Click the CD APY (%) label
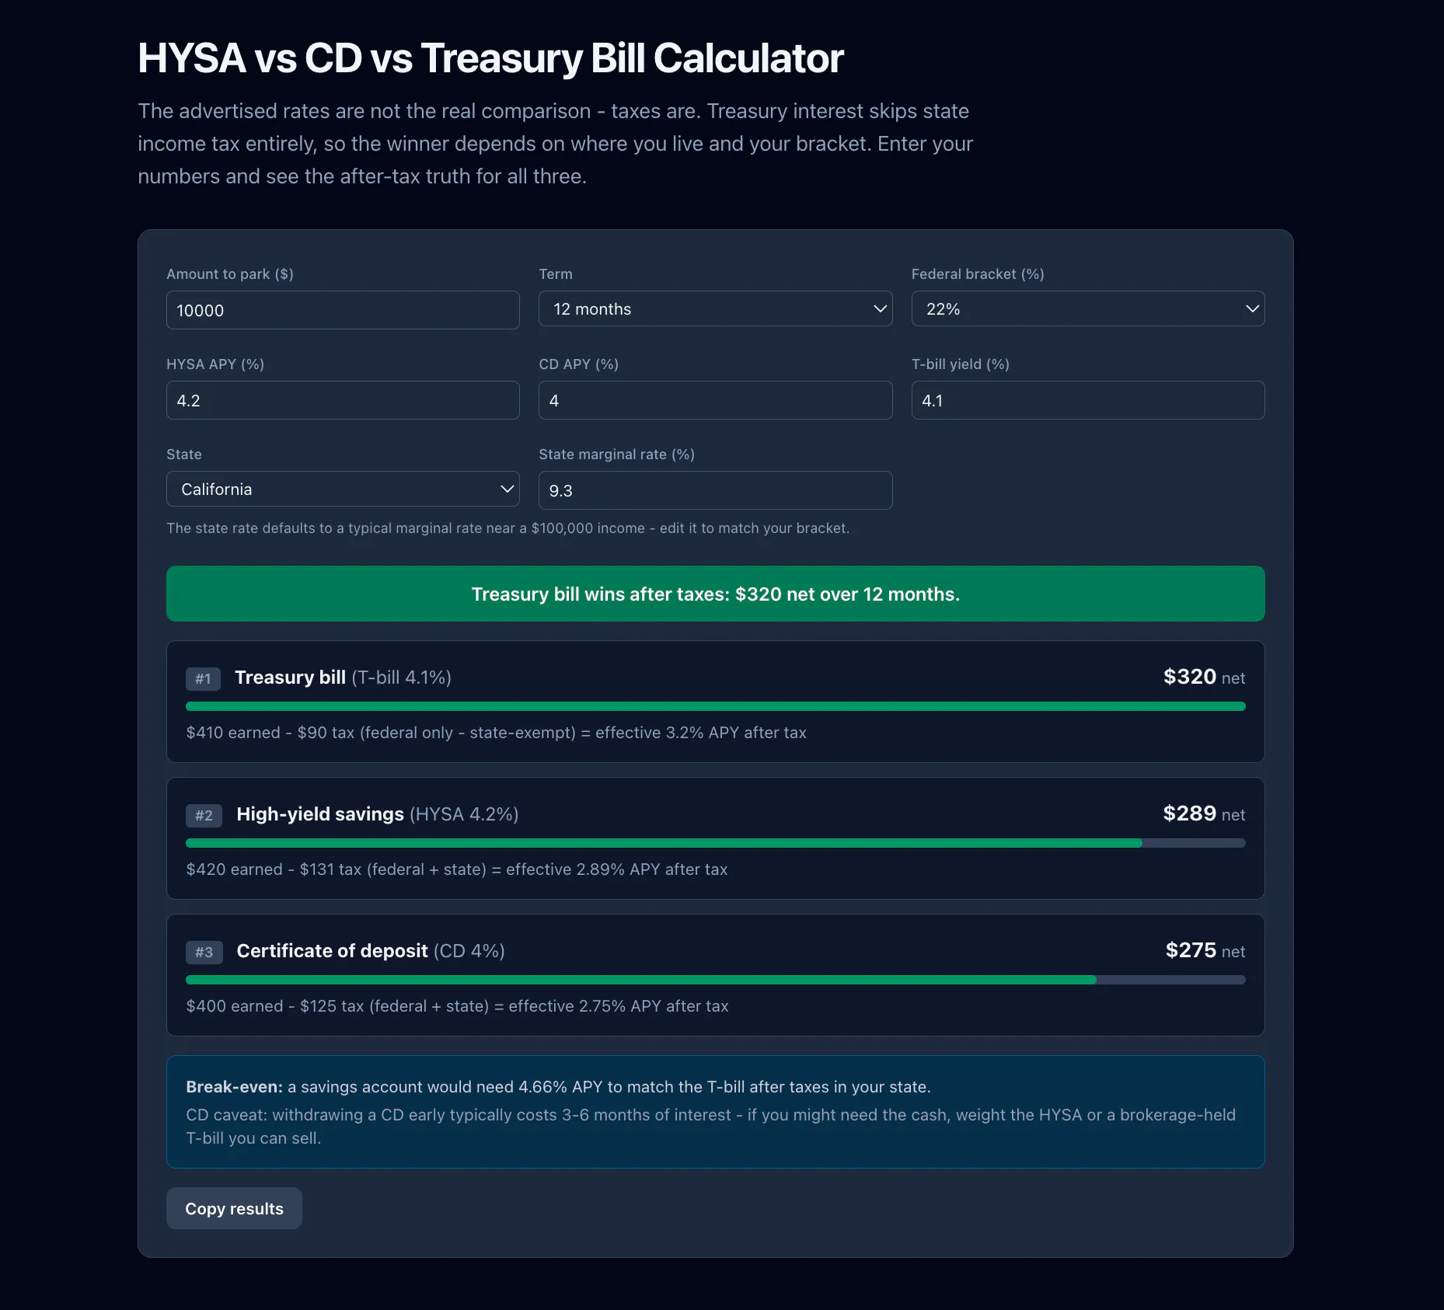This screenshot has width=1444, height=1310. point(579,364)
